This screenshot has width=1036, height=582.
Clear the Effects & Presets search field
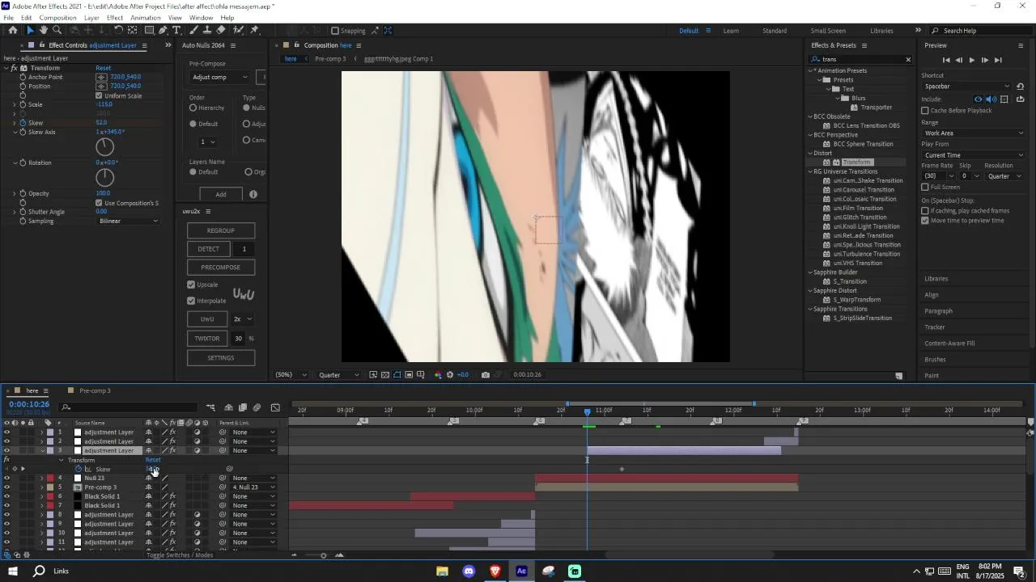pyautogui.click(x=908, y=59)
